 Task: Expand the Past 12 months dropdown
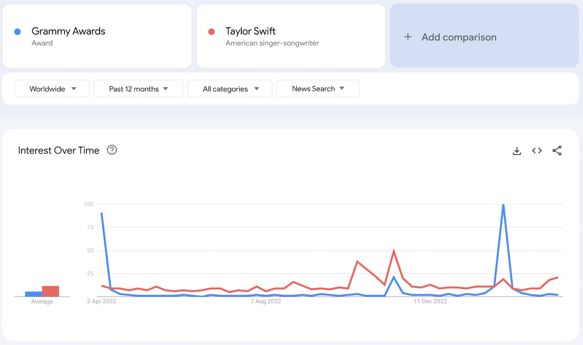(x=138, y=89)
